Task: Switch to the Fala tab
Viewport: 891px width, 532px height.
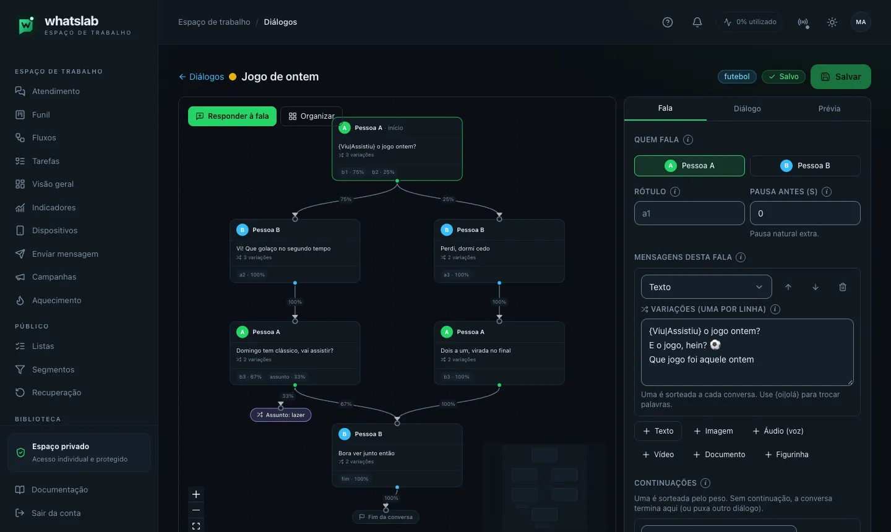Action: [665, 108]
